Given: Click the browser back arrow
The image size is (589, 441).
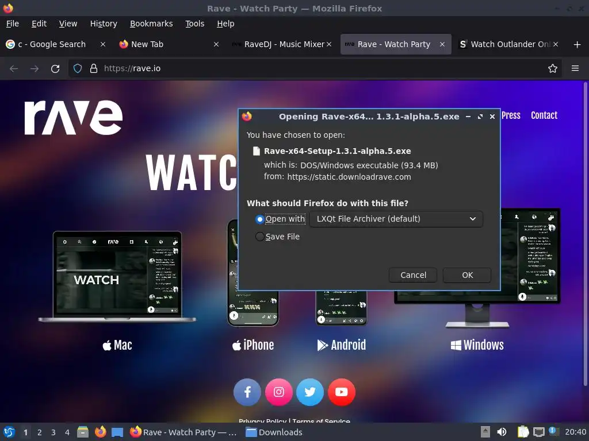Looking at the screenshot, I should tap(14, 69).
